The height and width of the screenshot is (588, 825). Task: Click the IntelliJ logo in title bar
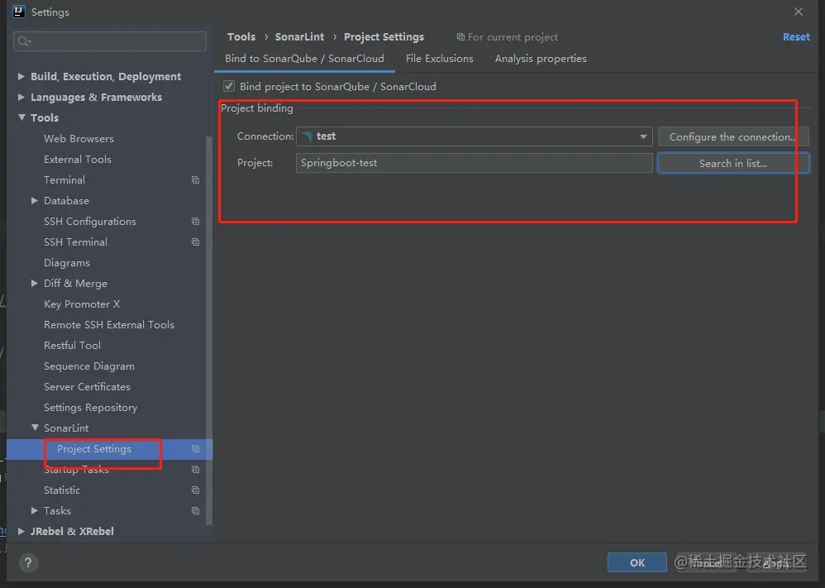pos(19,12)
